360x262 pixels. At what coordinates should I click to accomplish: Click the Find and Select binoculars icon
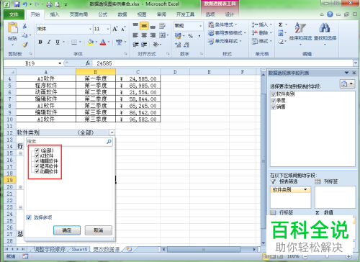[x=325, y=28]
